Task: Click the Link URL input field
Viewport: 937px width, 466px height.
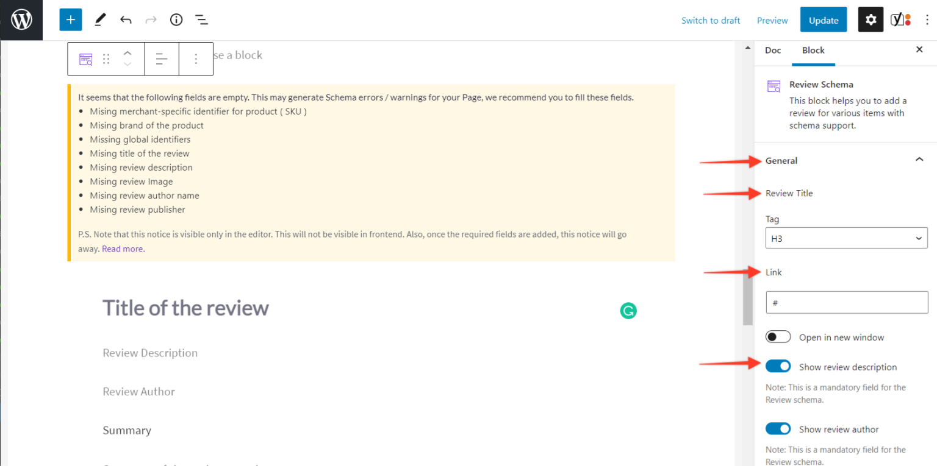Action: click(x=846, y=302)
